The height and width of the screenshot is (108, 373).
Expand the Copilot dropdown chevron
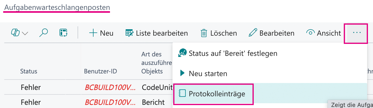pos(25,33)
